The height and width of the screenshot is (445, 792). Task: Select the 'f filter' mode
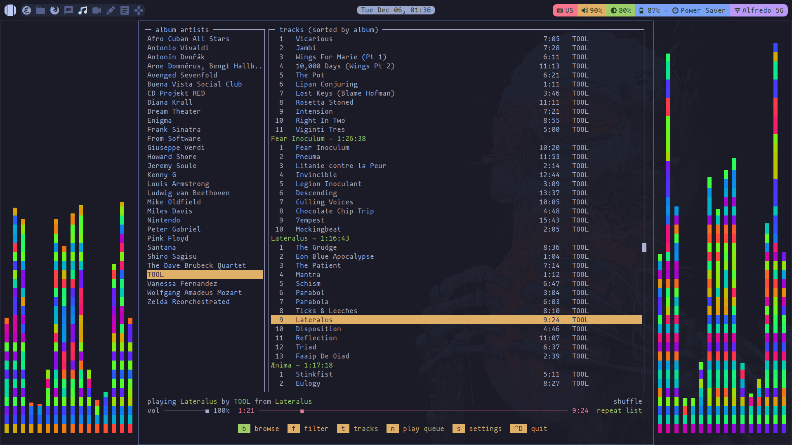click(x=308, y=429)
